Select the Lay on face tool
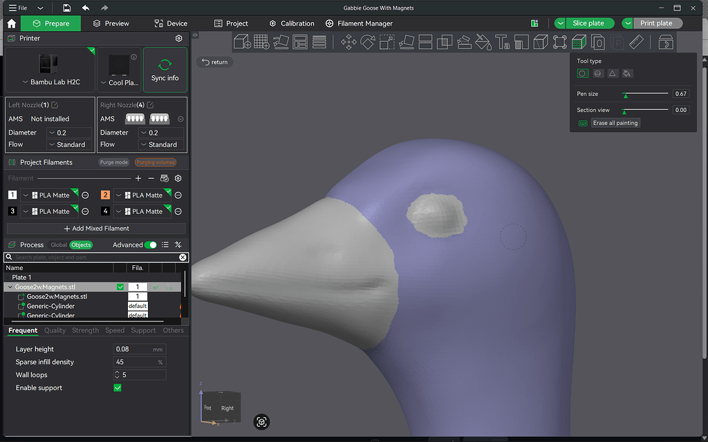The height and width of the screenshot is (442, 708). click(406, 42)
